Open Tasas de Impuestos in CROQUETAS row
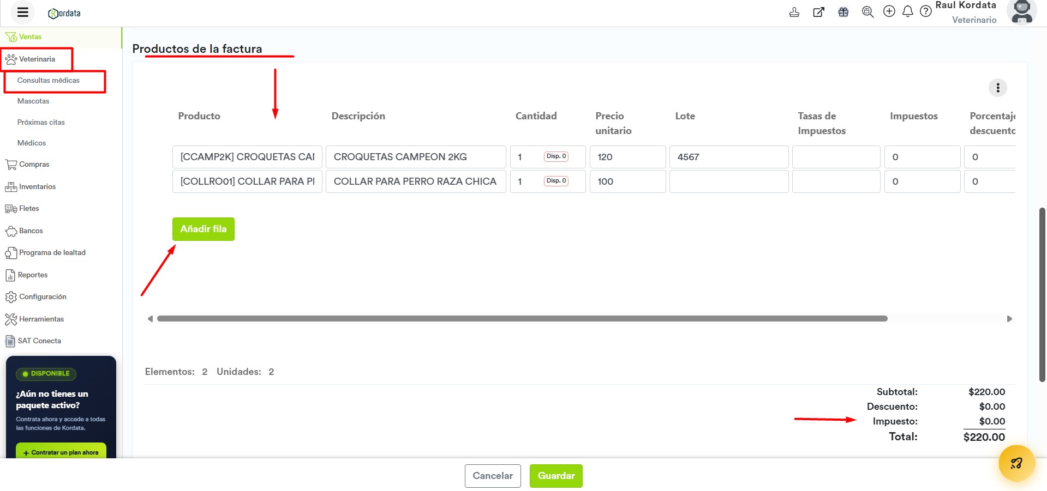The height and width of the screenshot is (491, 1047). tap(836, 157)
